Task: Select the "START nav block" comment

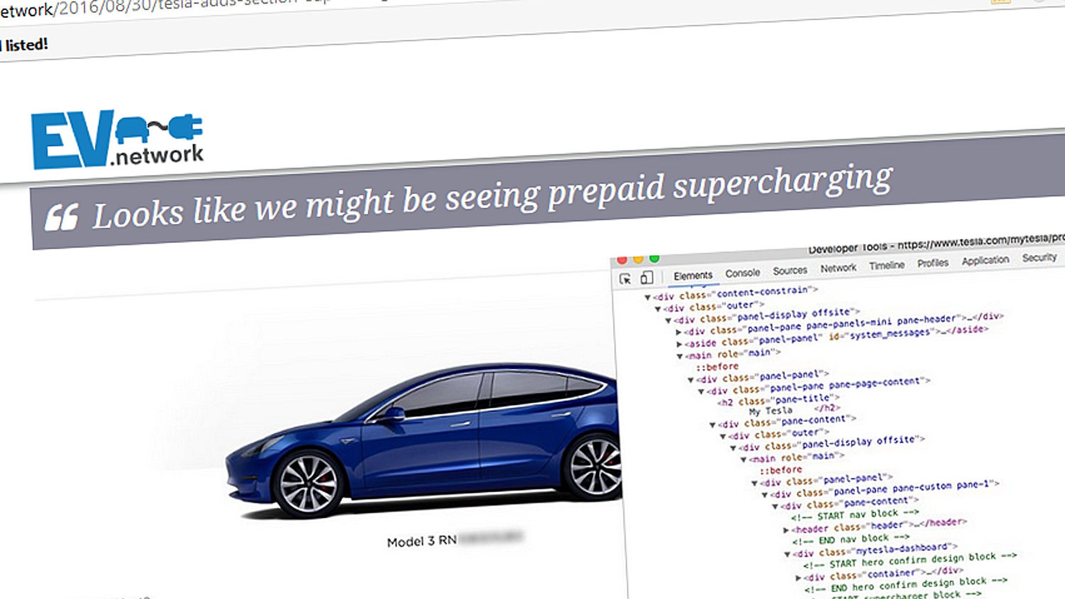Action: pos(855,515)
